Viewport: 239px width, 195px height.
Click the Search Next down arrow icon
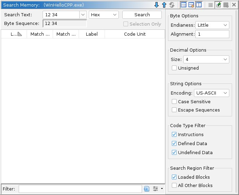click(157, 5)
